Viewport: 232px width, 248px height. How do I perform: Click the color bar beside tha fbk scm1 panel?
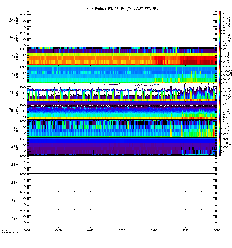coord(220,74)
